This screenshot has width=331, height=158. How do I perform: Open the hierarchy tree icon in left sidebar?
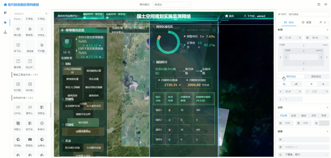click(5, 32)
